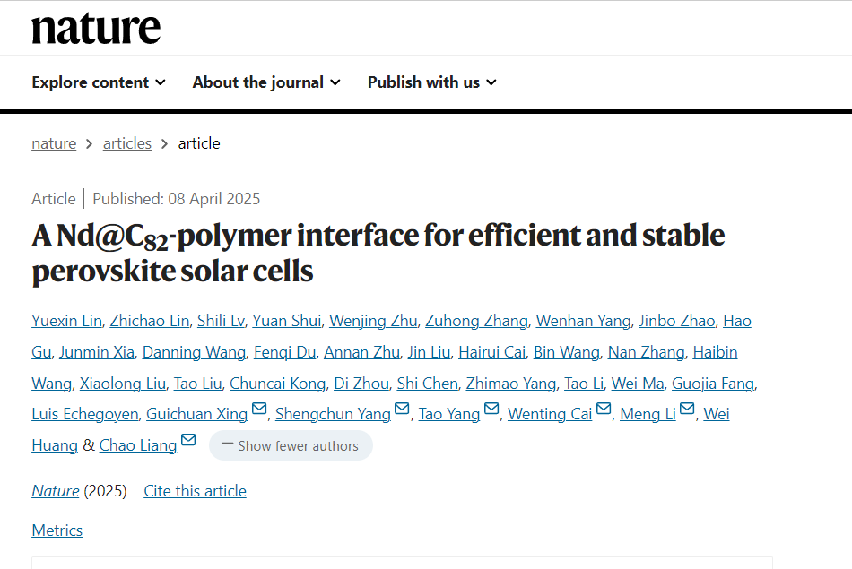The width and height of the screenshot is (852, 569).
Task: Click the italic Nature journal link
Action: (56, 491)
